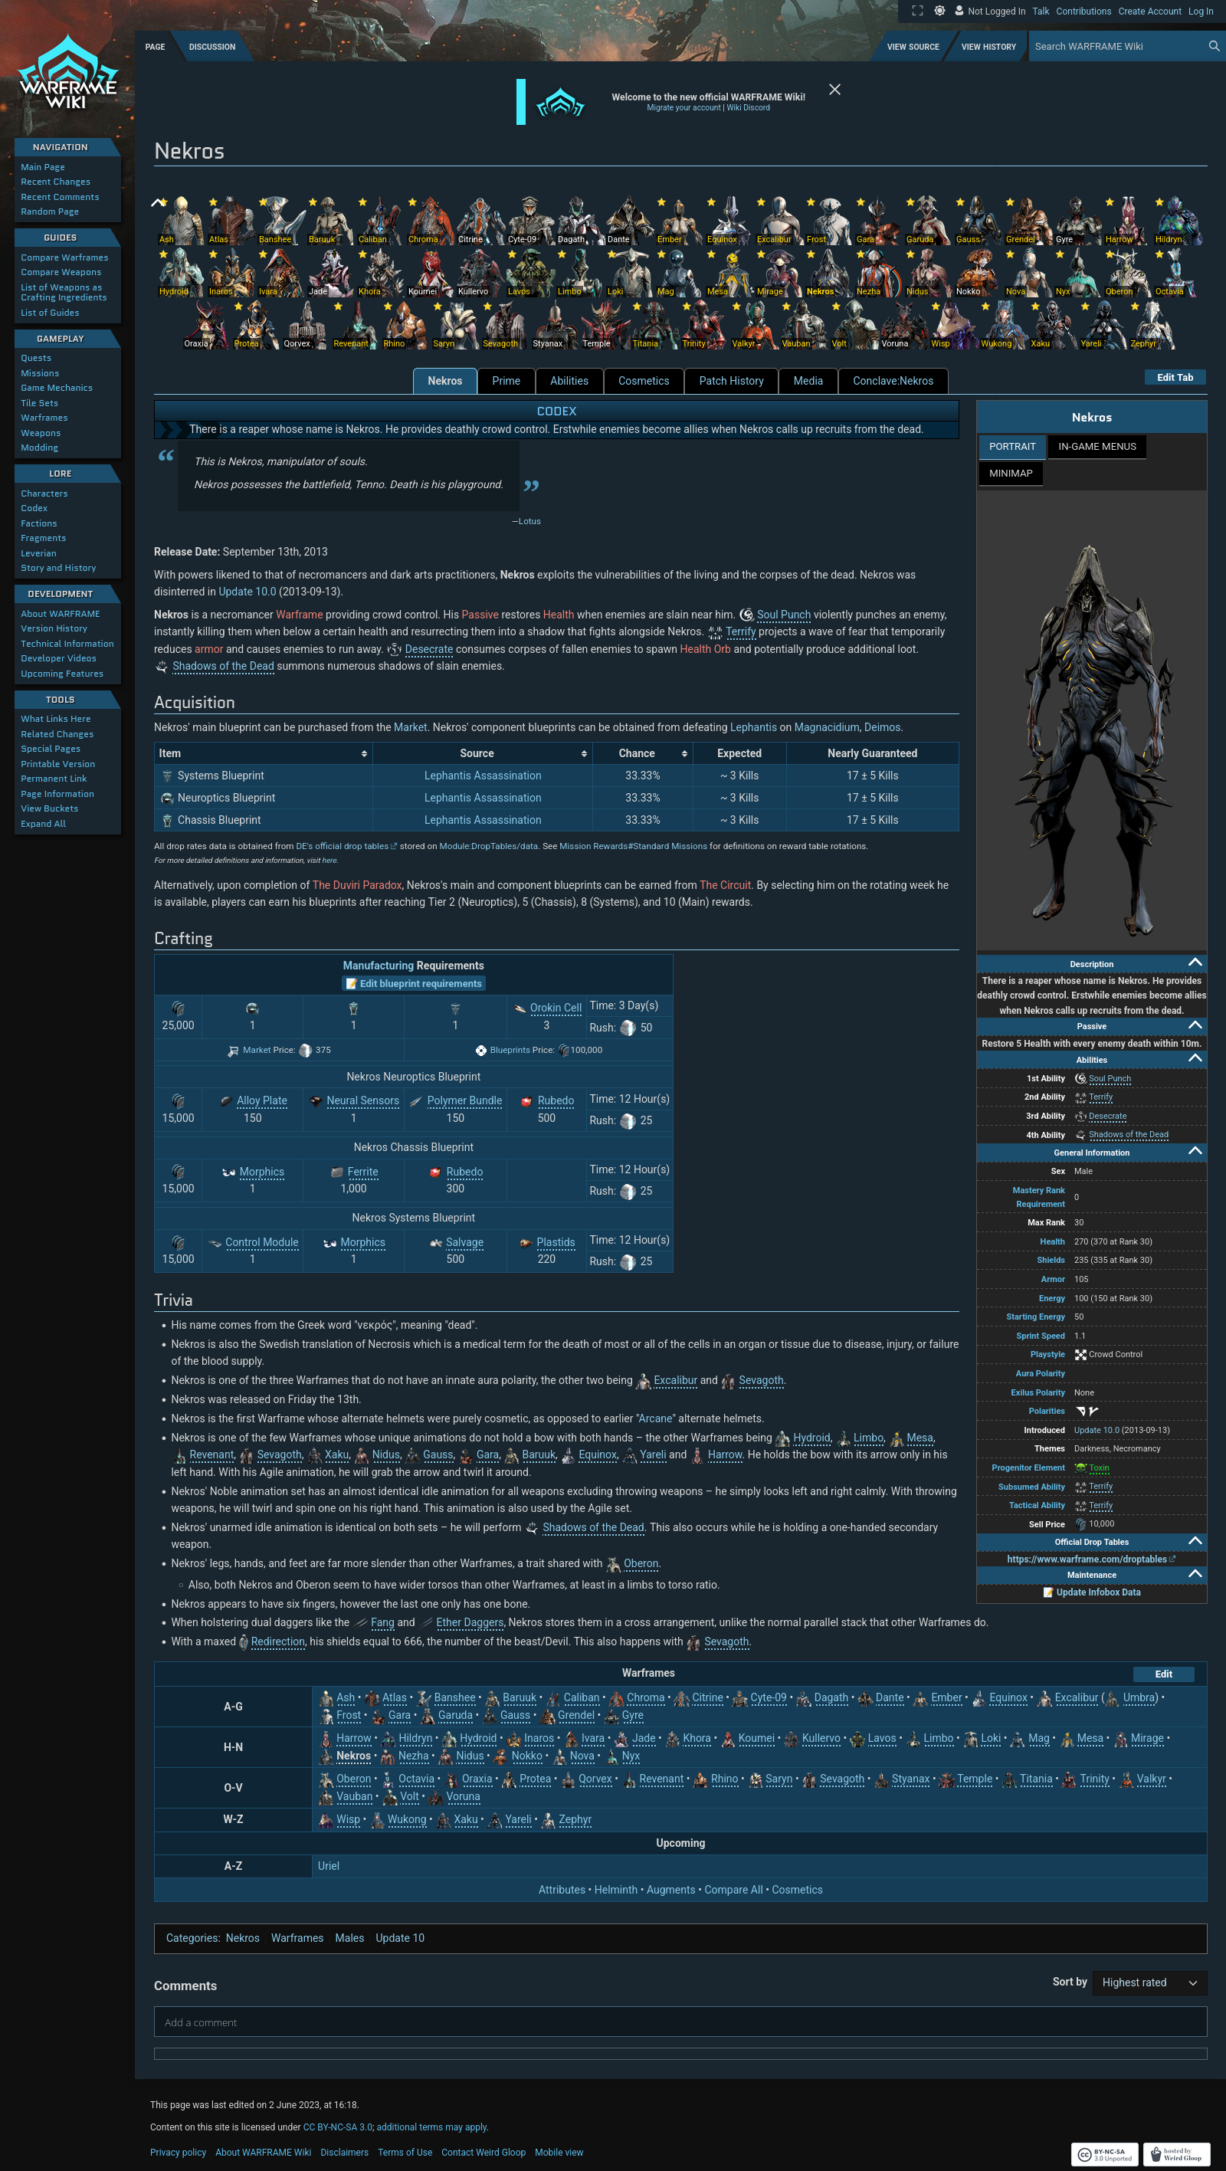The width and height of the screenshot is (1226, 2171).
Task: Click the theme switch sun icon
Action: point(939,11)
